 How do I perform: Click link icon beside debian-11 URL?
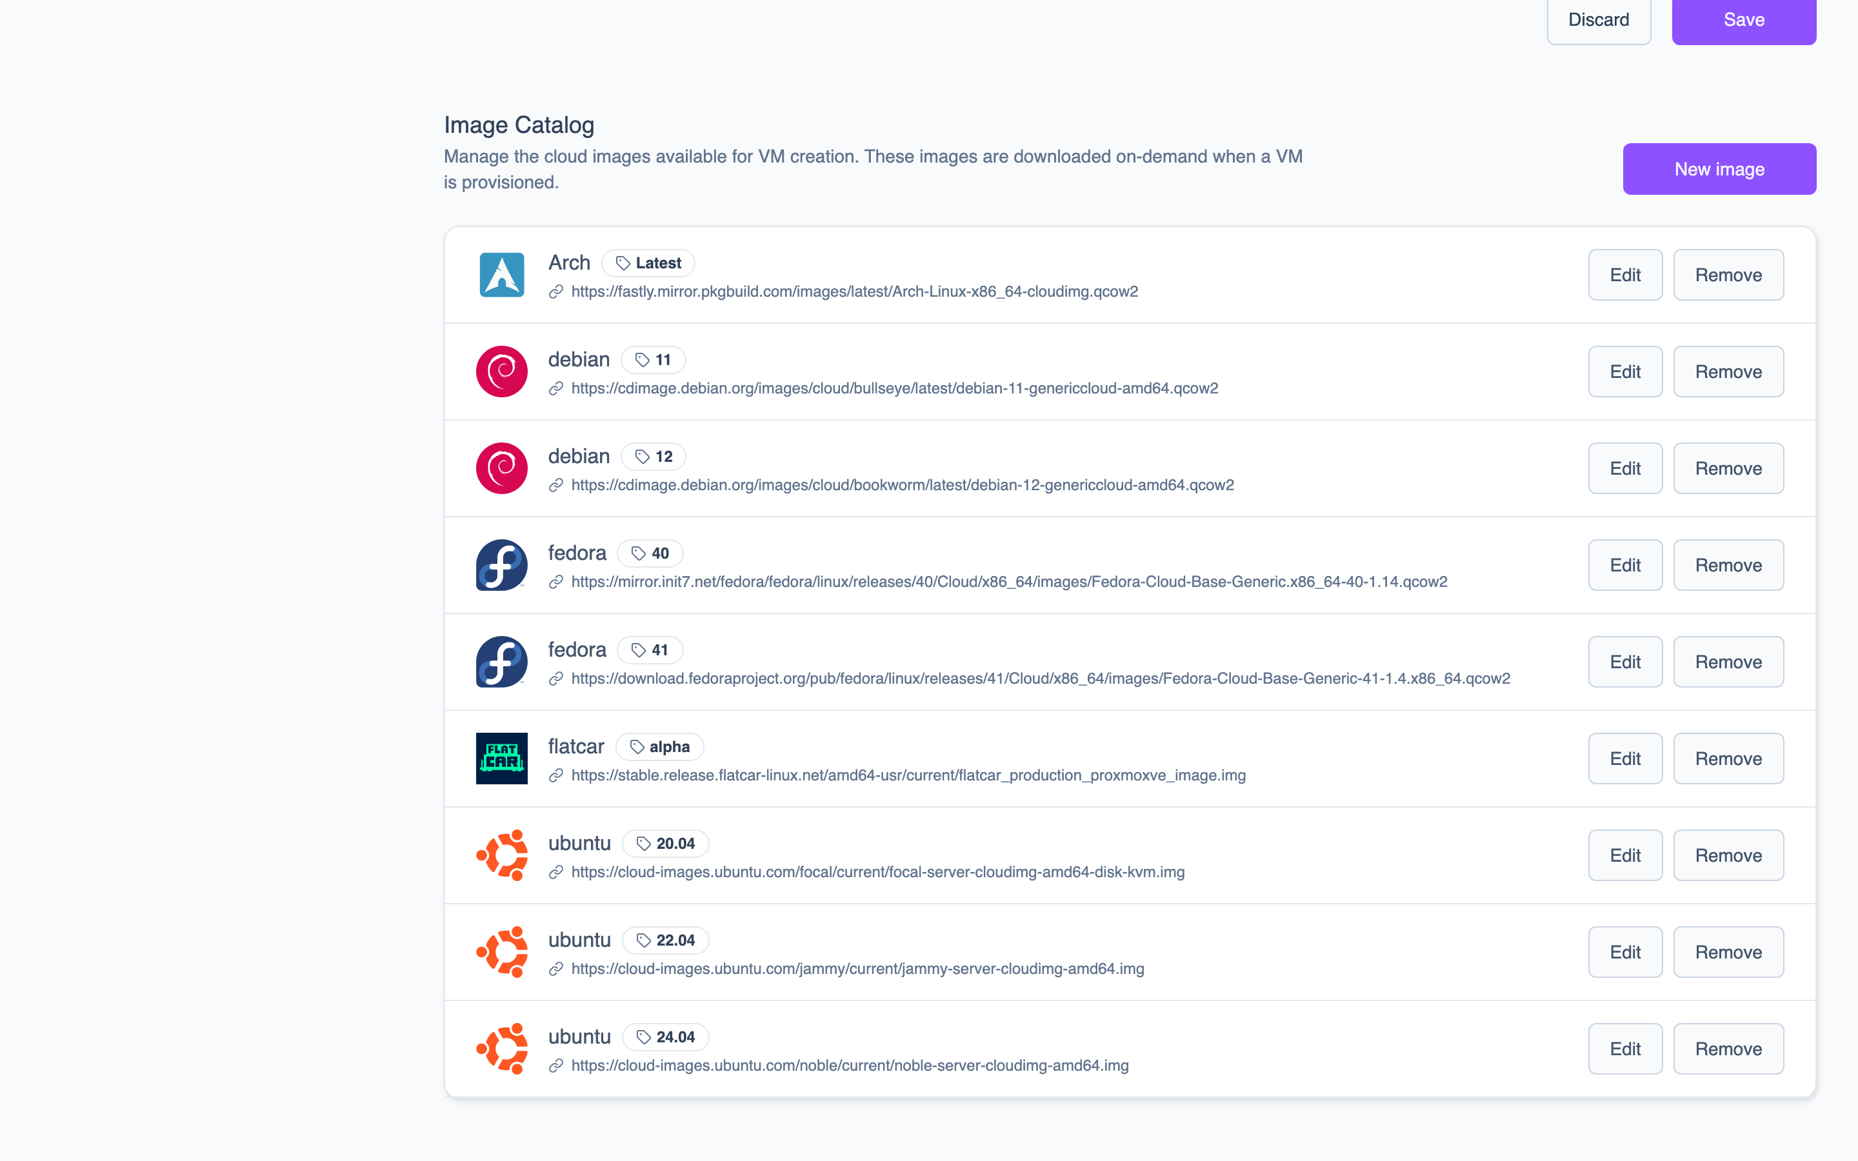pyautogui.click(x=556, y=388)
